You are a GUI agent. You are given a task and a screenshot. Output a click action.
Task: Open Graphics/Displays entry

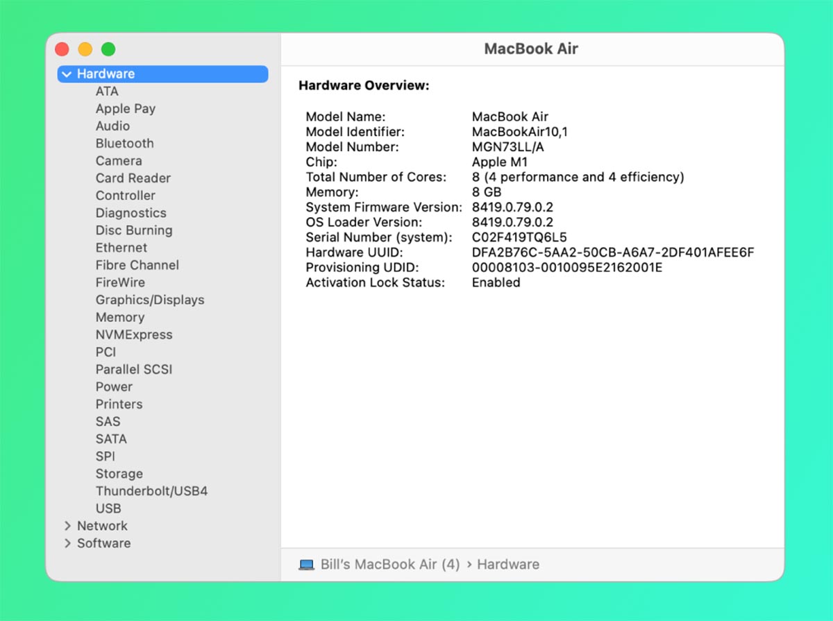[x=150, y=300]
